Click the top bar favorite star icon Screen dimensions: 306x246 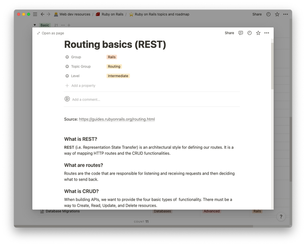pos(277,14)
